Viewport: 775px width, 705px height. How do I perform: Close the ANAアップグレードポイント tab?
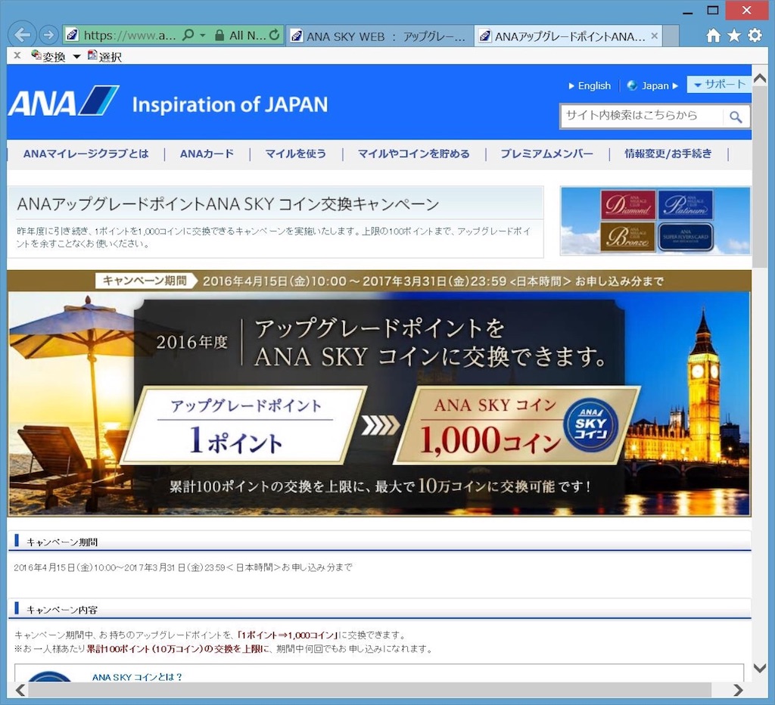(x=655, y=36)
